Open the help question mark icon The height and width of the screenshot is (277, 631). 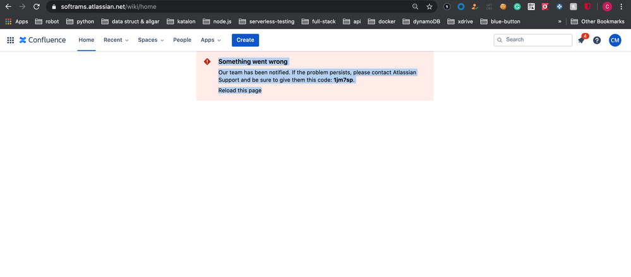[597, 40]
